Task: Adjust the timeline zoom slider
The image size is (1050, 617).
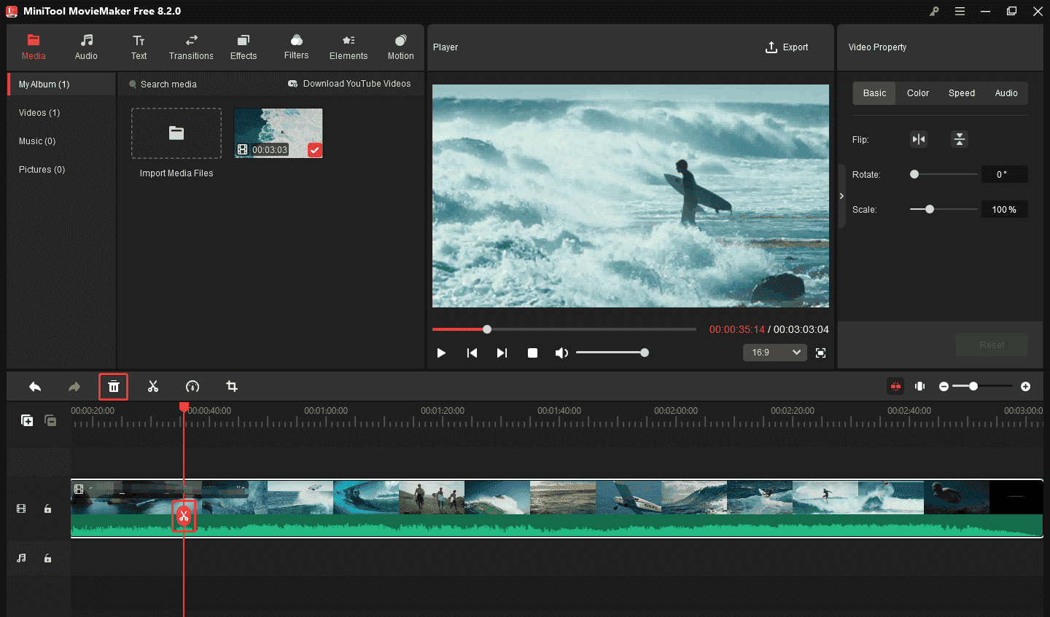Action: click(x=982, y=386)
